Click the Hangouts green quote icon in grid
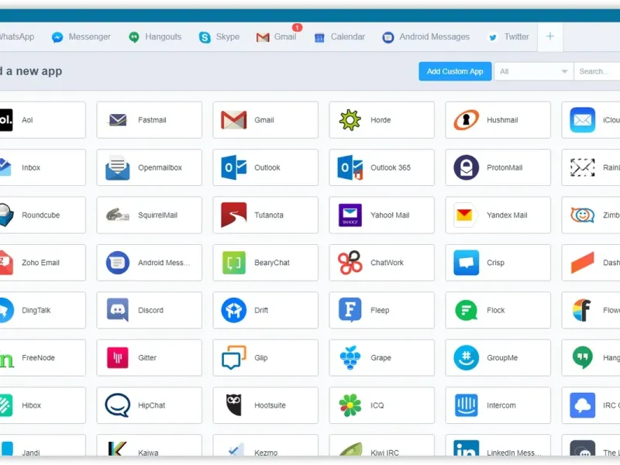620x465 pixels. (583, 357)
